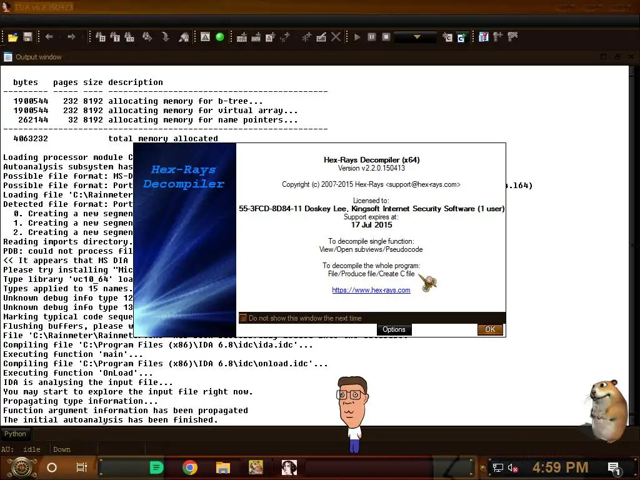
Task: Pause the process with pause icon
Action: point(372,37)
